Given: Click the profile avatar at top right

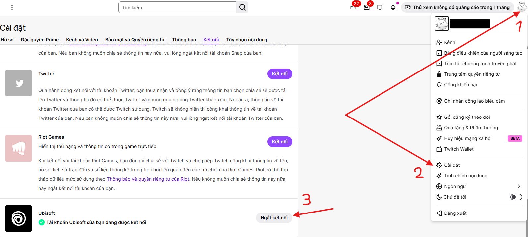Looking at the screenshot, I should click(522, 7).
